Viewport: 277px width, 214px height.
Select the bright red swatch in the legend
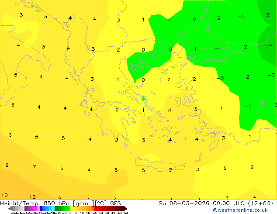coord(95,208)
